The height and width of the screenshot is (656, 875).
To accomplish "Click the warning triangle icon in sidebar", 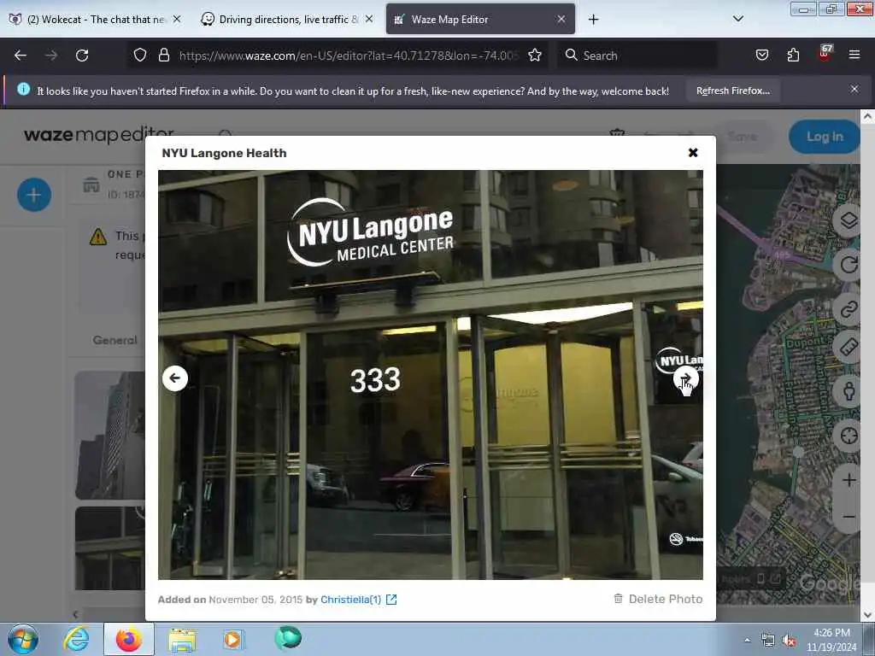I will (98, 237).
